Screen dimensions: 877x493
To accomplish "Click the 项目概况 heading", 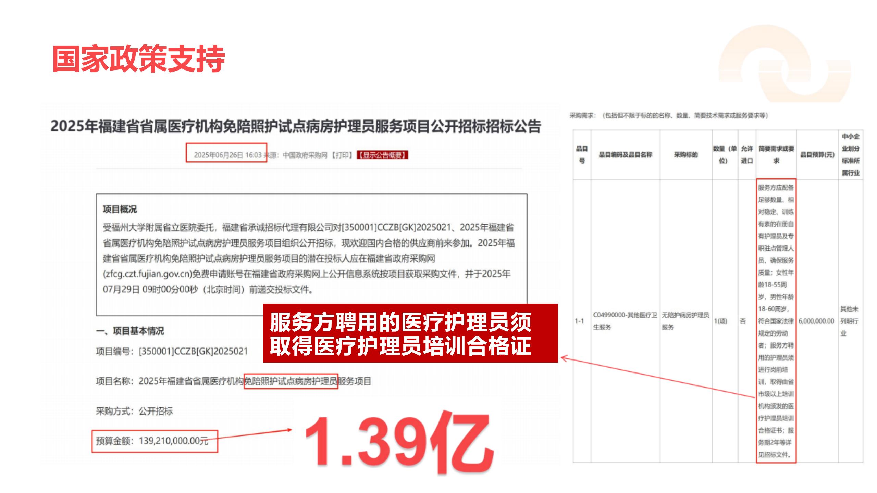I will [120, 209].
